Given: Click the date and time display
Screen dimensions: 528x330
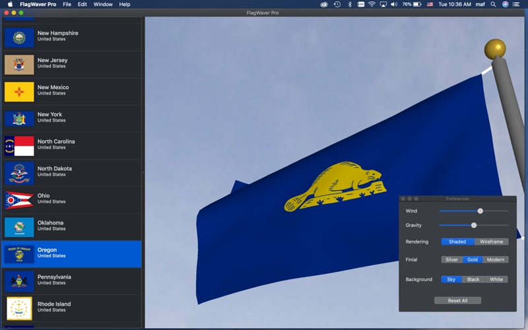Looking at the screenshot, I should pos(455,5).
